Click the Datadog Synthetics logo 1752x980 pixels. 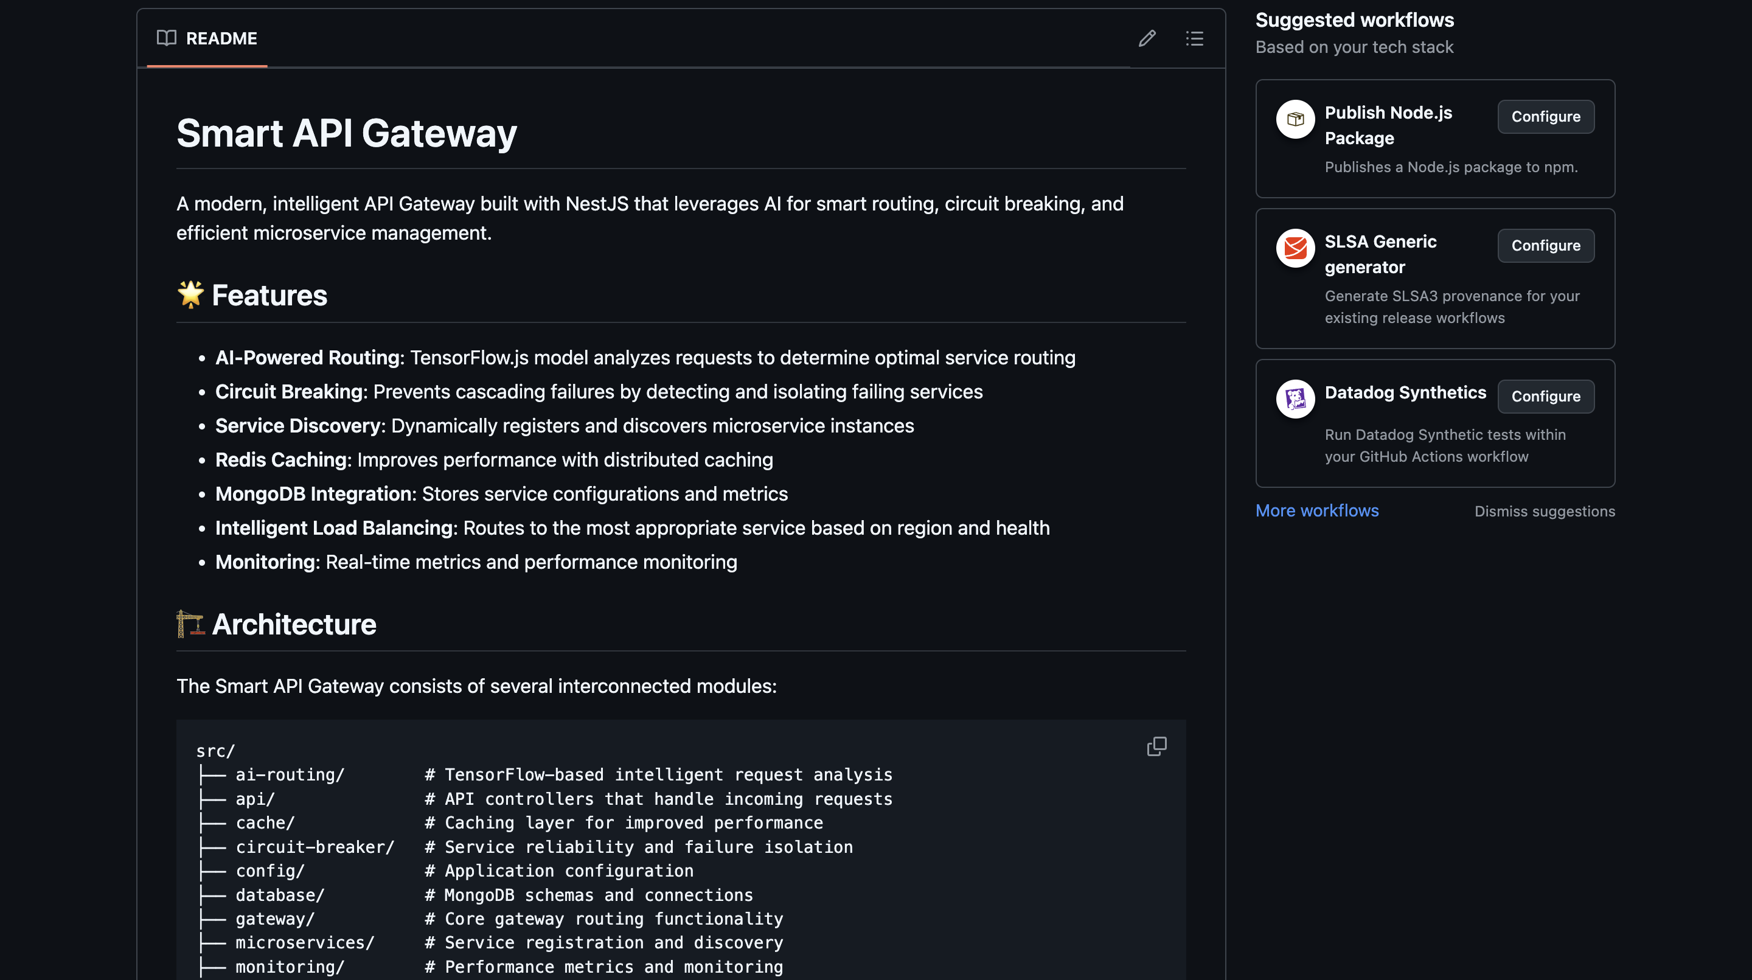[x=1295, y=398]
